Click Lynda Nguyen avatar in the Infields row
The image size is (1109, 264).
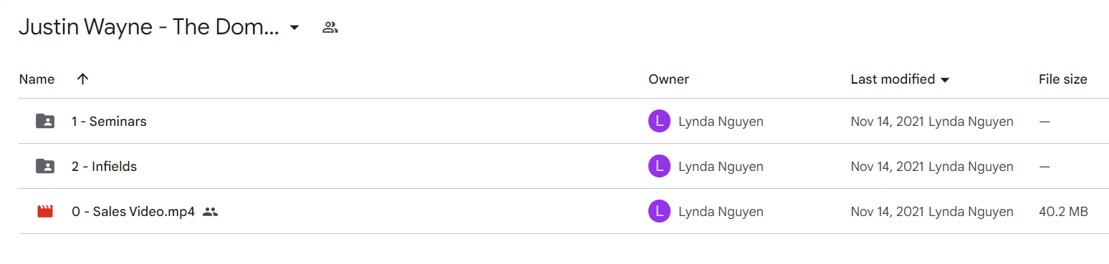[x=659, y=167]
